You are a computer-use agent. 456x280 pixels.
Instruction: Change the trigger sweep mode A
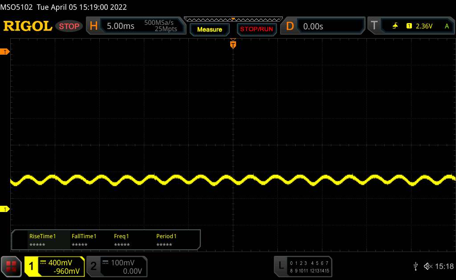(447, 26)
